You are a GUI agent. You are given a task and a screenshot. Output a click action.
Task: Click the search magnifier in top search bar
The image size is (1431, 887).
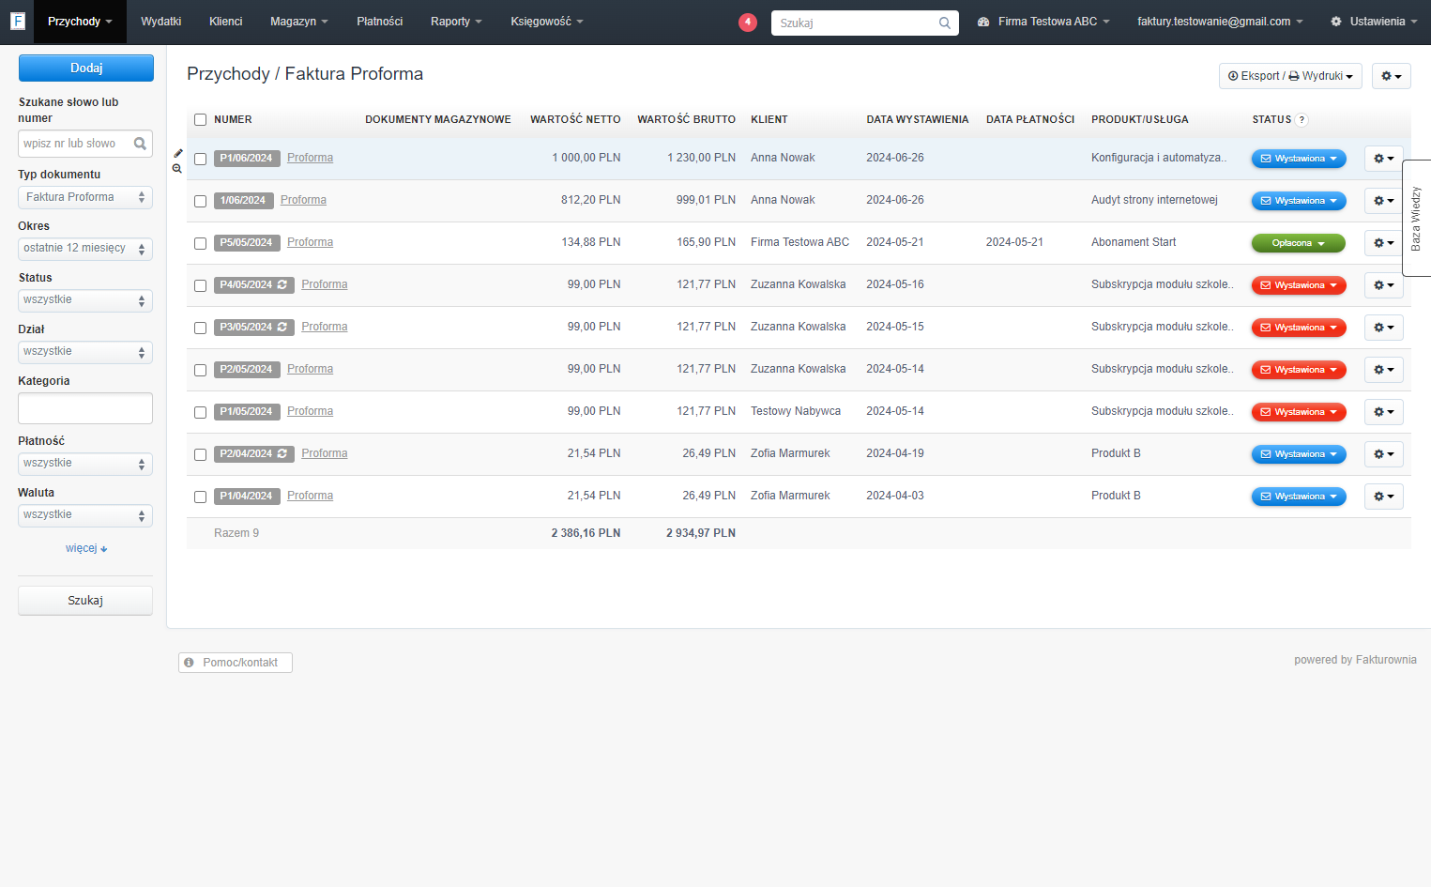945,23
